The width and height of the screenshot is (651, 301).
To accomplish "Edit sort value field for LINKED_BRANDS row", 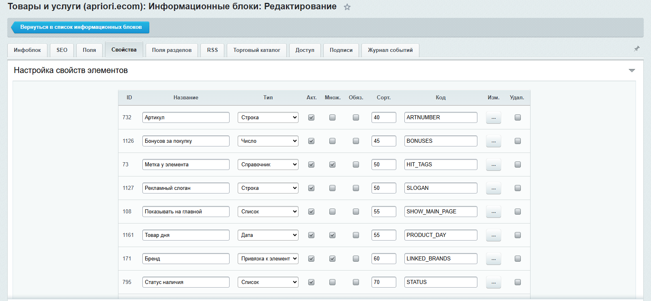I will 384,258.
